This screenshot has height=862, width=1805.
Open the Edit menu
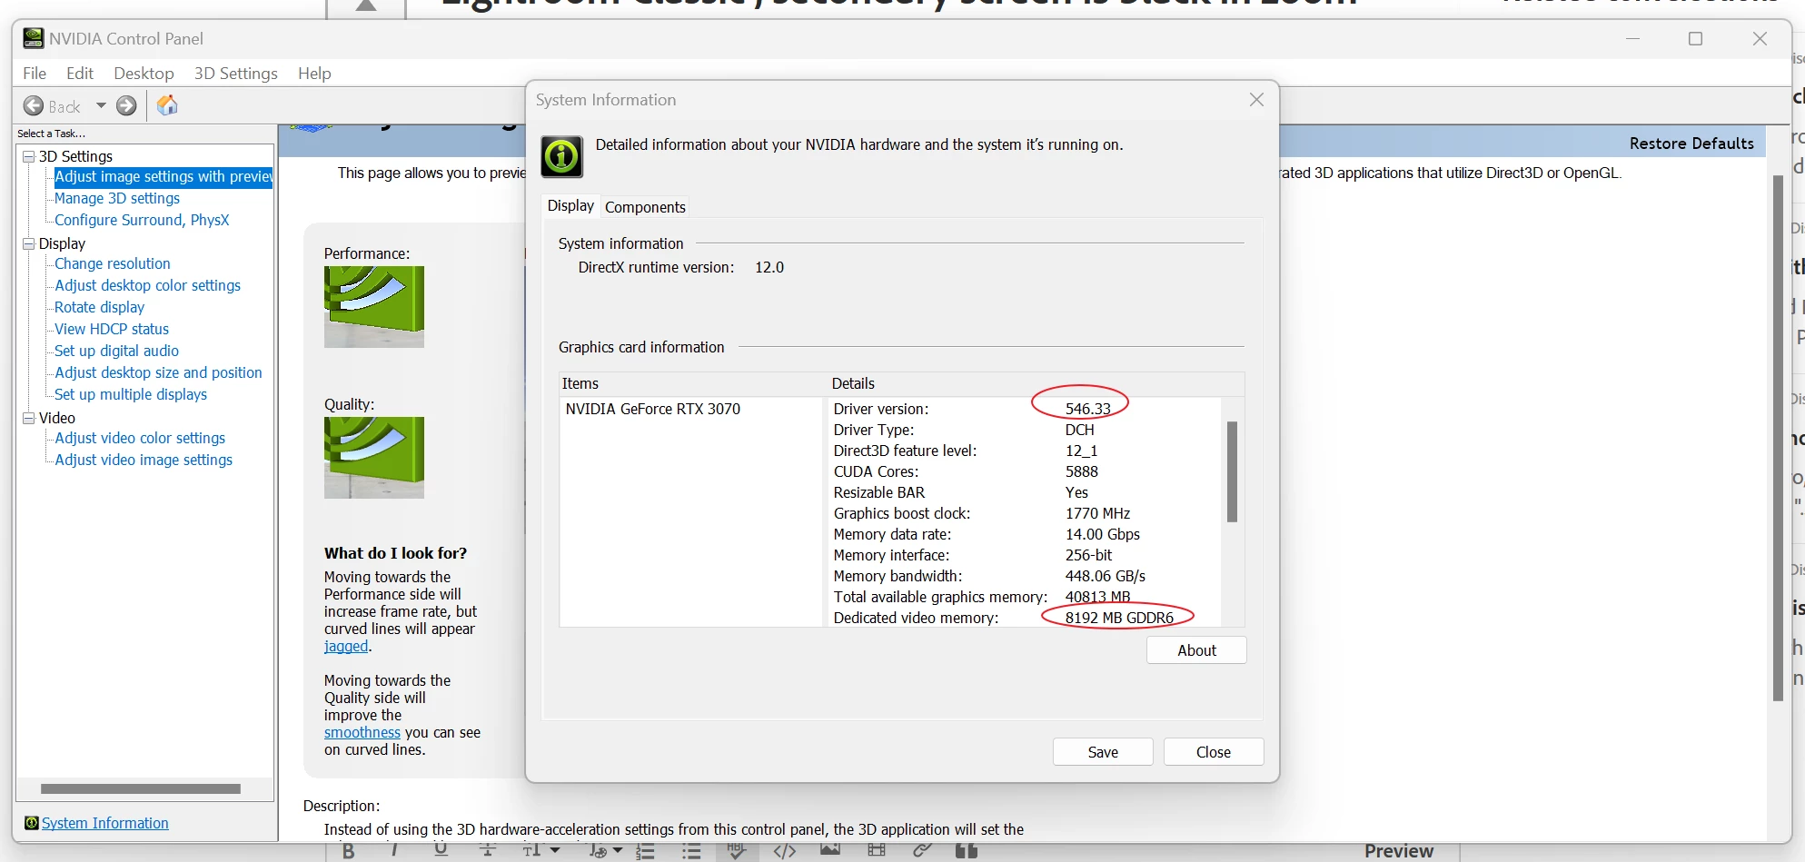click(80, 74)
